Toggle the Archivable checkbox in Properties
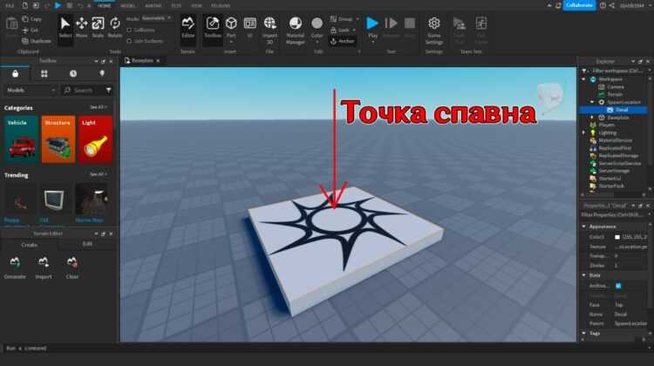This screenshot has height=366, width=654. click(x=618, y=286)
